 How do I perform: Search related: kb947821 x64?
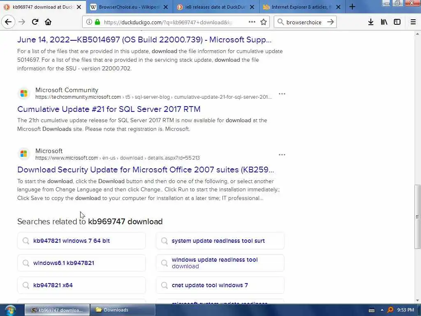pos(81,285)
